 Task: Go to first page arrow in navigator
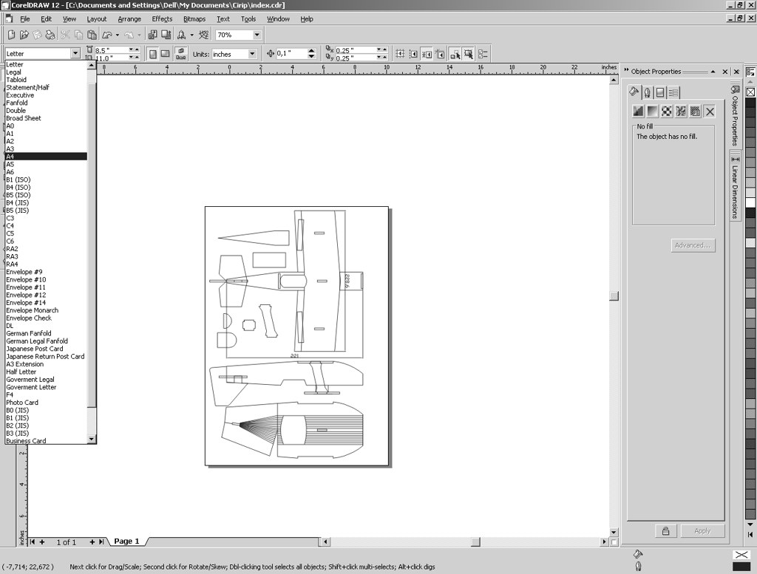pyautogui.click(x=33, y=542)
